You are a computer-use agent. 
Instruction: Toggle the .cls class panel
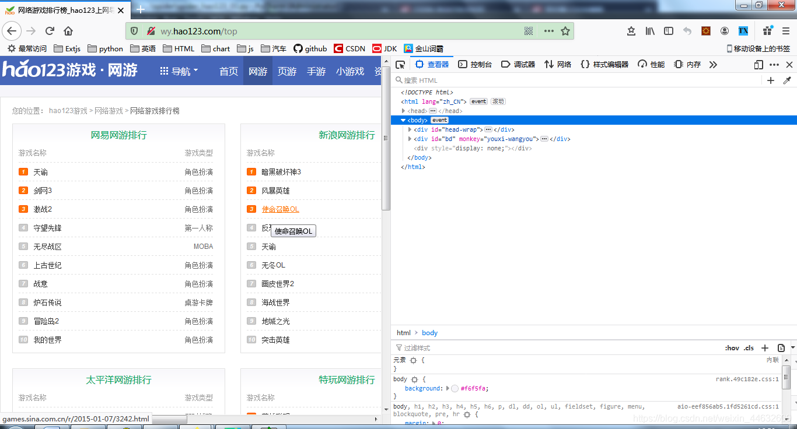pos(749,348)
